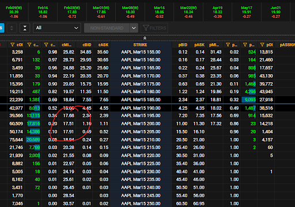Select the AAPL Mar15 220.00 strike row

[141, 155]
